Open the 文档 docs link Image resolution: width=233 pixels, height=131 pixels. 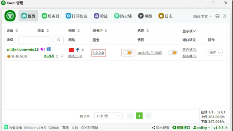[x=75, y=127]
